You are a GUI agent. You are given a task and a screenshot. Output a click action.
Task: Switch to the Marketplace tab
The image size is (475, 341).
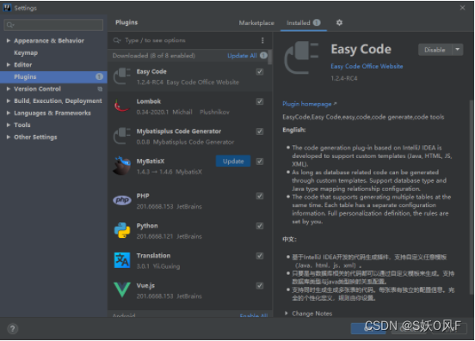(x=256, y=23)
